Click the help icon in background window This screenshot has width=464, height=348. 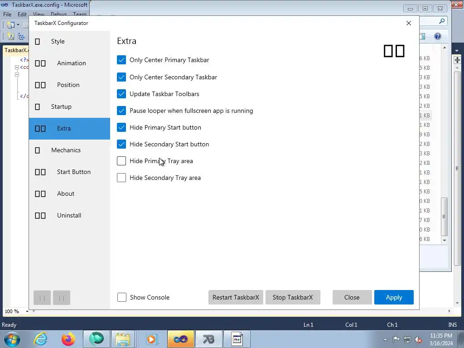click(438, 36)
